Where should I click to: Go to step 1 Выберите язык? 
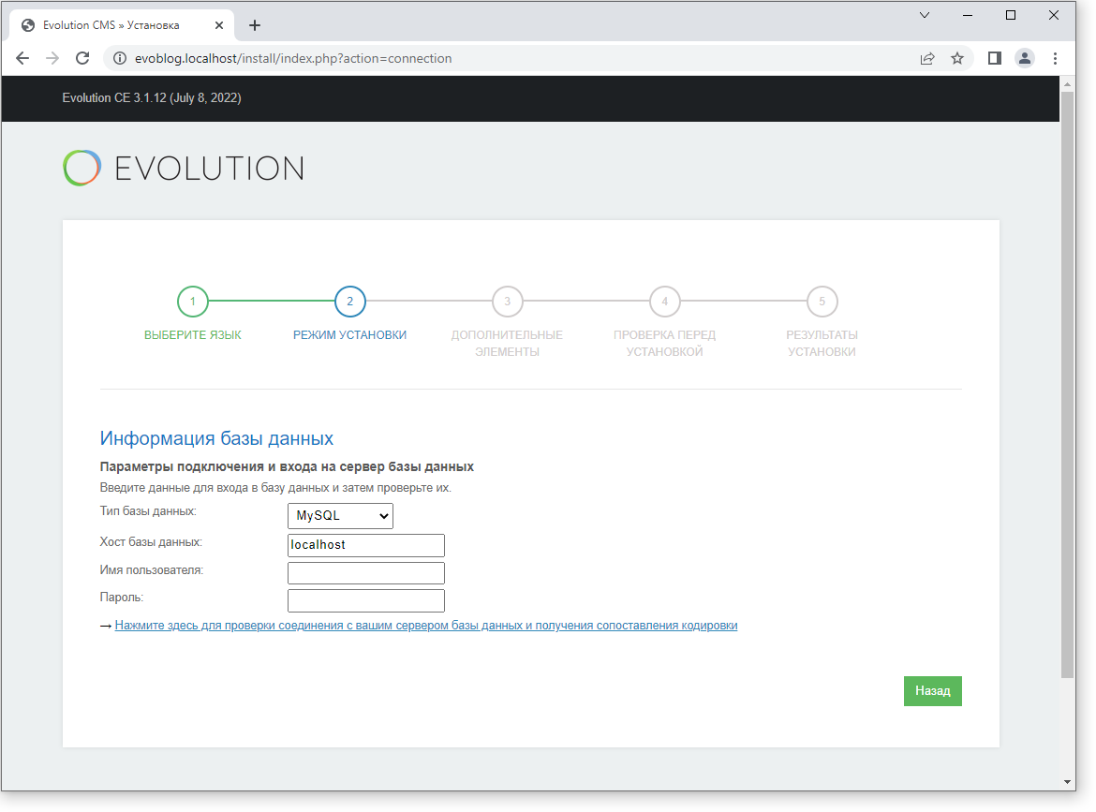tap(193, 302)
